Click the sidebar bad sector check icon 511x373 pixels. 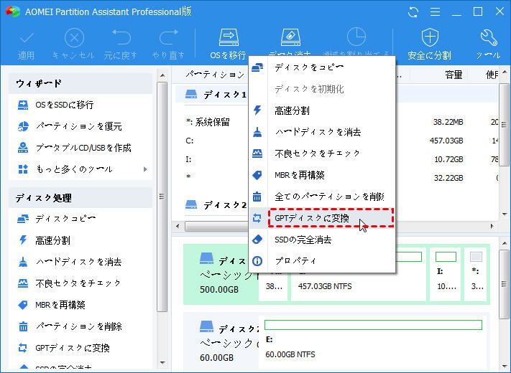23,283
